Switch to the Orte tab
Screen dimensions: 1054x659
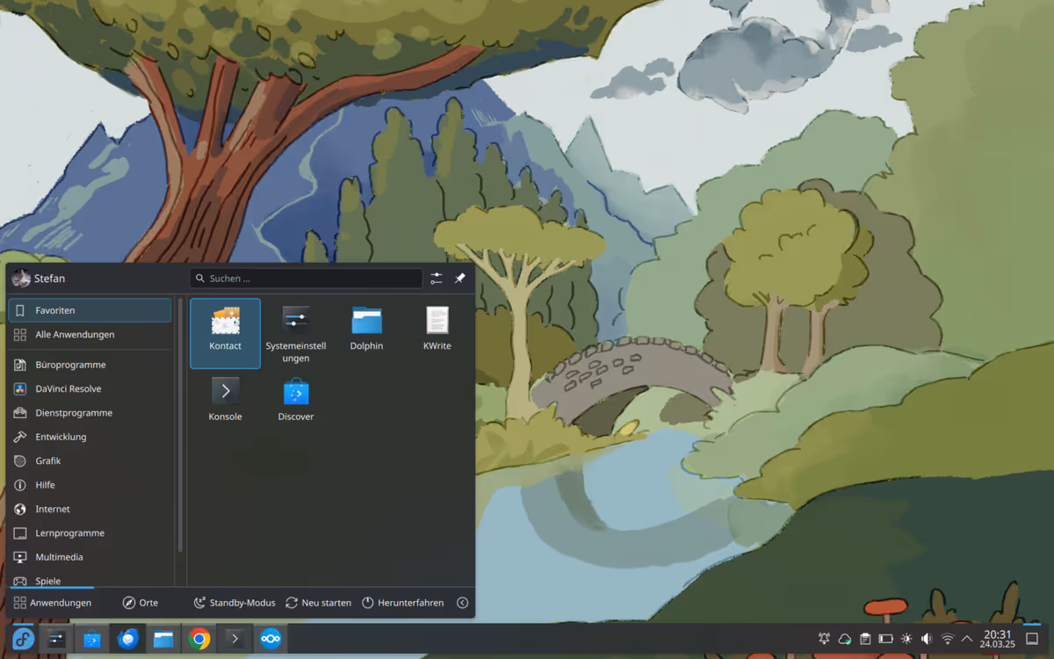(141, 603)
